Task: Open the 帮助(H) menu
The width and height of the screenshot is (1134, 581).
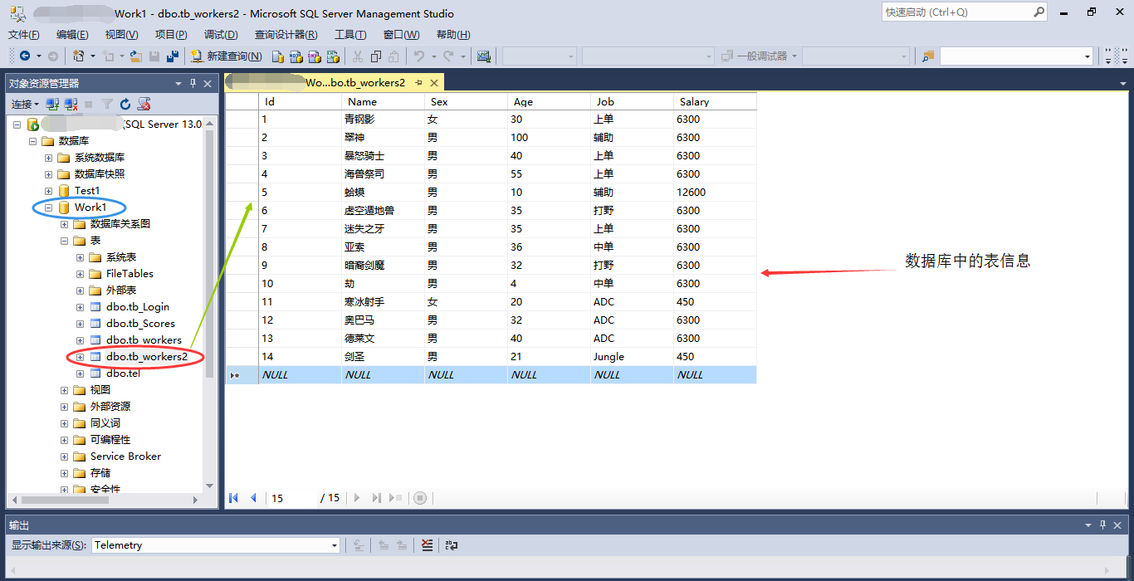Action: (452, 34)
